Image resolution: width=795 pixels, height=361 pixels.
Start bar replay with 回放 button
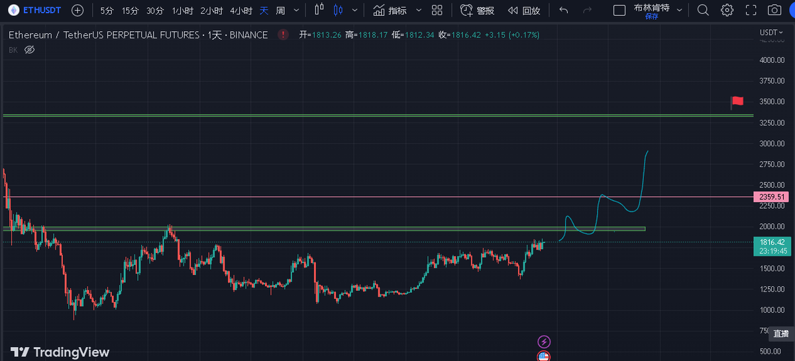tap(523, 11)
